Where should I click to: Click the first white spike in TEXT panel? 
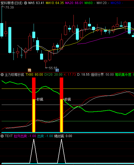(34, 151)
